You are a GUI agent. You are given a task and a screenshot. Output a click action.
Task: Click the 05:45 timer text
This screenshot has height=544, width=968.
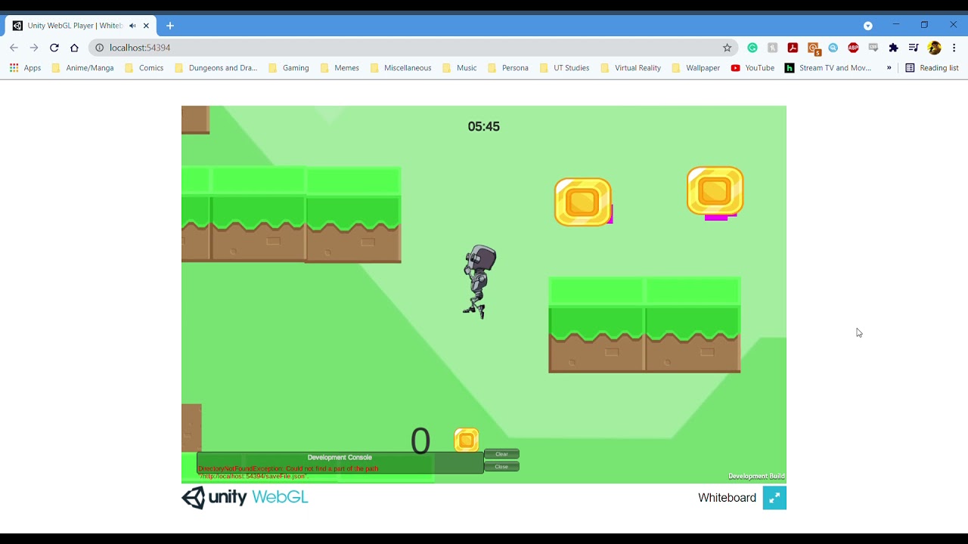484,126
